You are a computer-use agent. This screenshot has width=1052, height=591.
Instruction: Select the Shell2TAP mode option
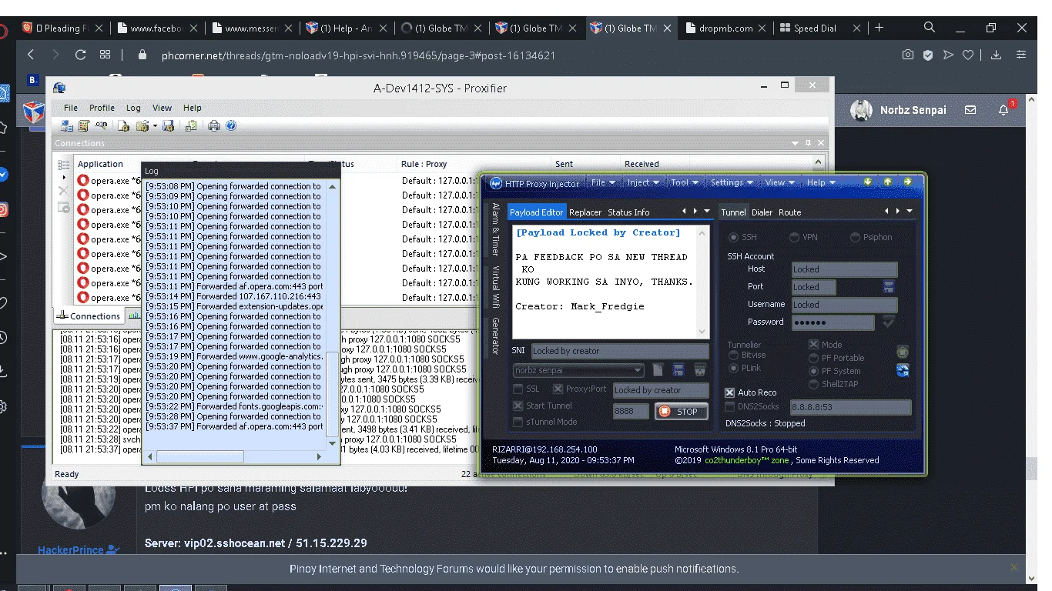click(x=814, y=384)
